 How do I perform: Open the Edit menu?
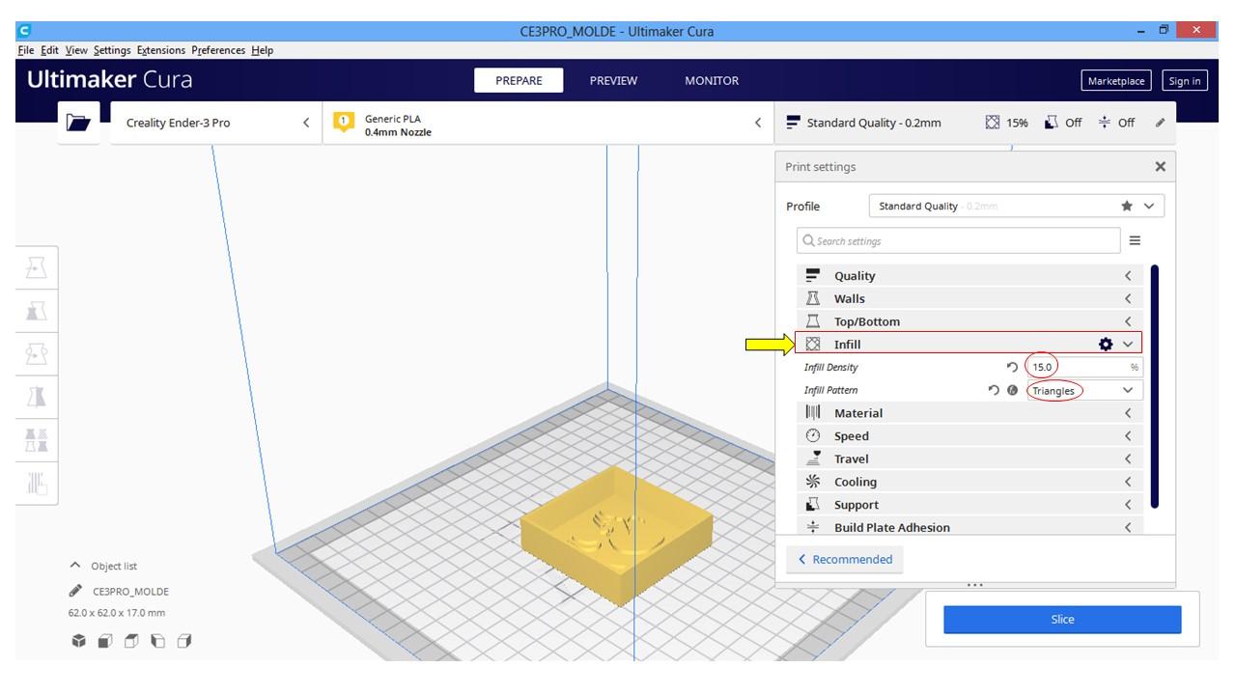pyautogui.click(x=51, y=50)
